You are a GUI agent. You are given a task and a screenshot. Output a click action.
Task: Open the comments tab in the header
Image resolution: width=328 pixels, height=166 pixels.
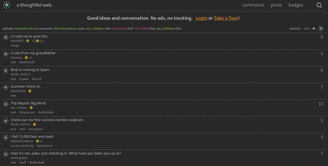tap(253, 5)
